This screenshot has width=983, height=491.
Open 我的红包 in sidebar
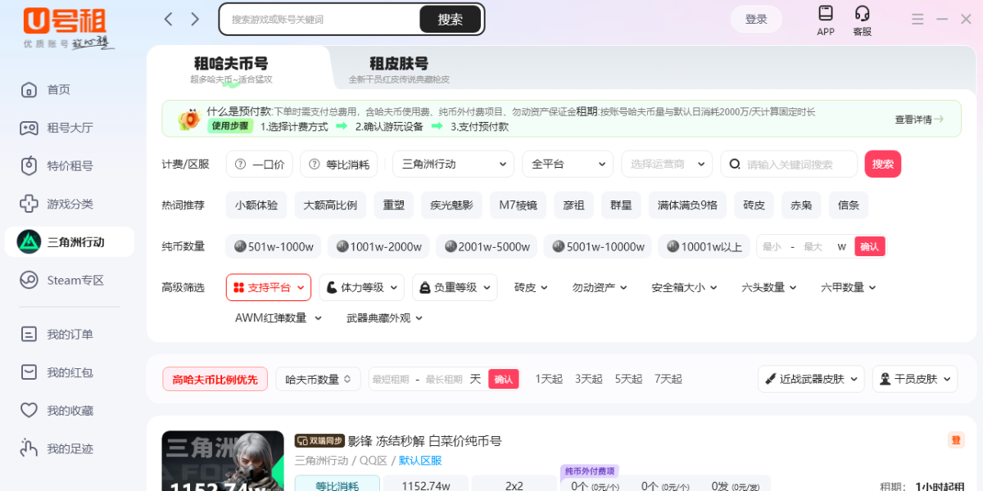pyautogui.click(x=57, y=372)
